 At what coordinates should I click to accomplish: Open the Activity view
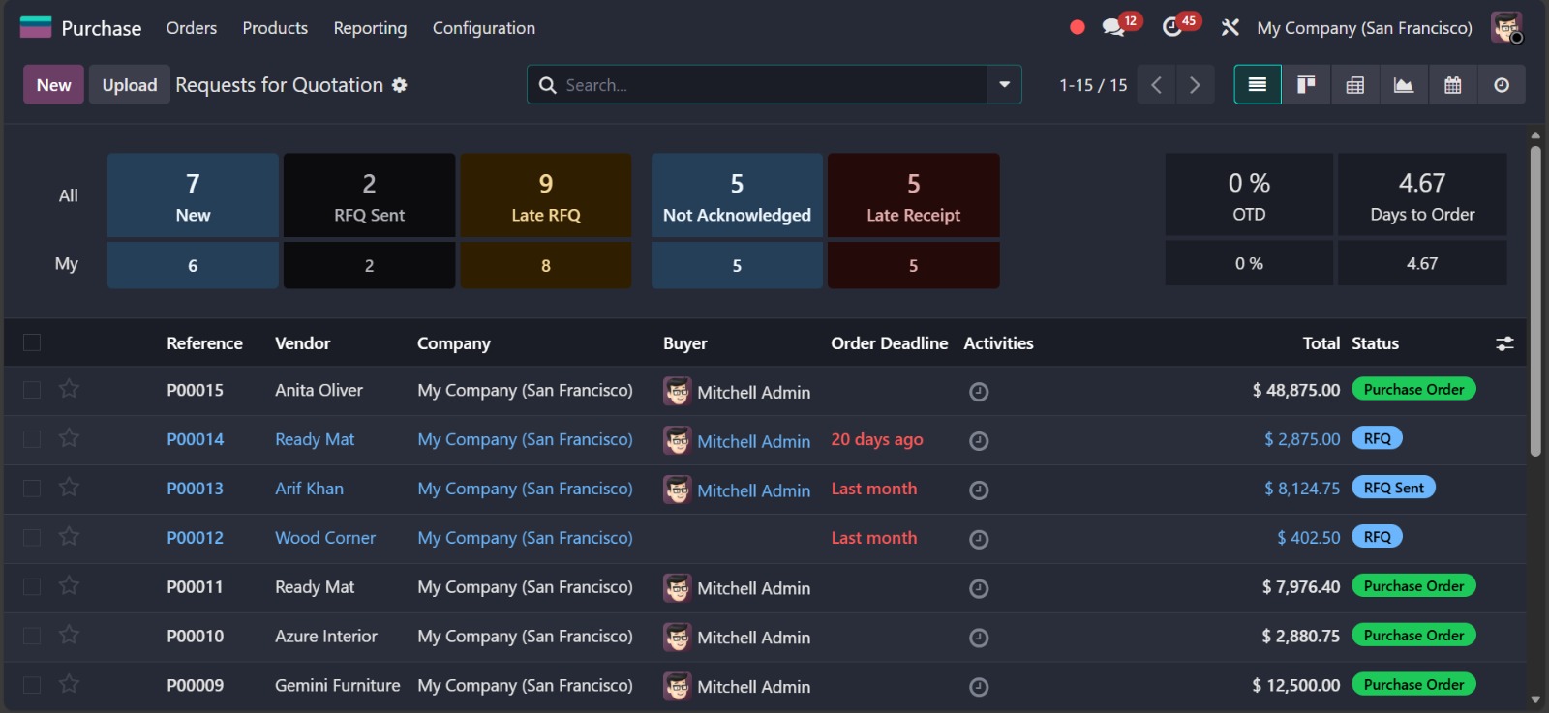tap(1502, 85)
